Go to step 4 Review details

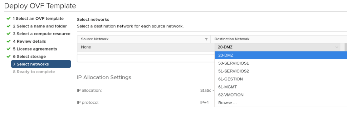point(29,41)
